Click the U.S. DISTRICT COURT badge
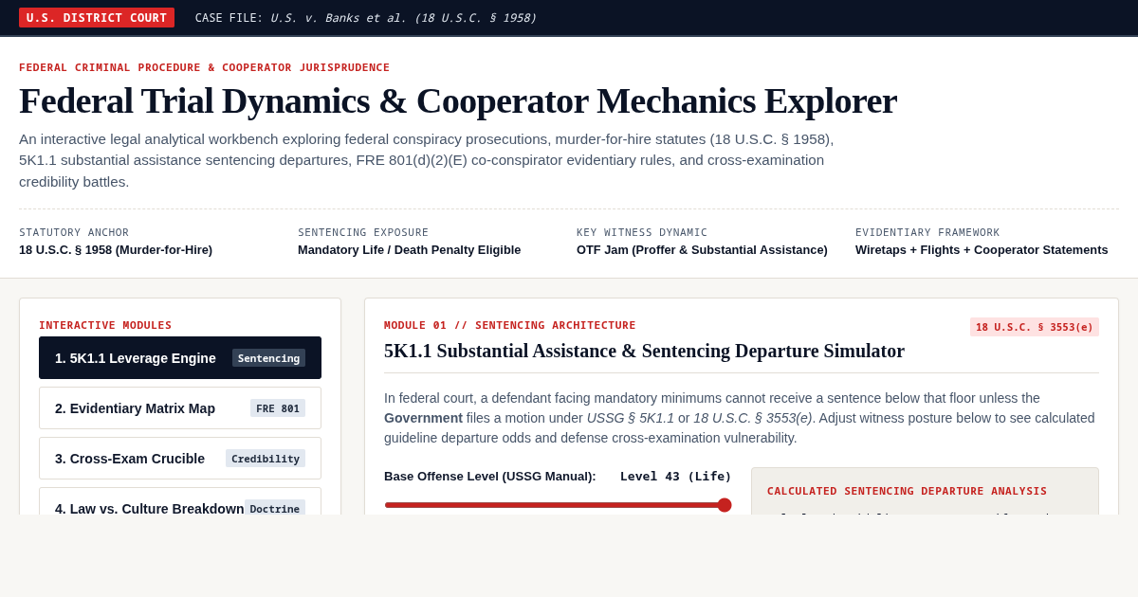This screenshot has width=1138, height=597. click(97, 18)
